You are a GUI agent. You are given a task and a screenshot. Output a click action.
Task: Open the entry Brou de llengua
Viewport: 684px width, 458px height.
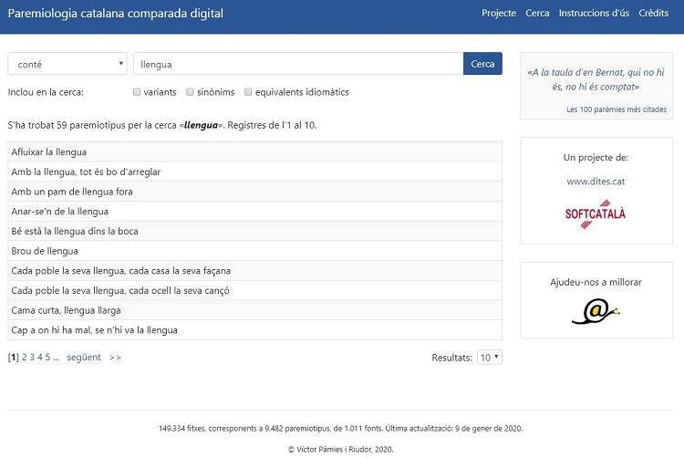(45, 251)
